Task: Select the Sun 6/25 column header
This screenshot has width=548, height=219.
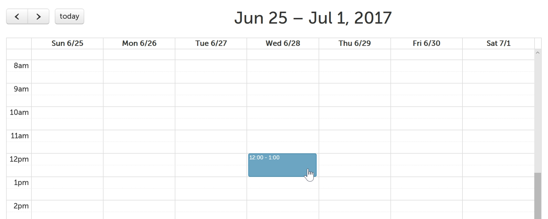Action: pos(67,43)
